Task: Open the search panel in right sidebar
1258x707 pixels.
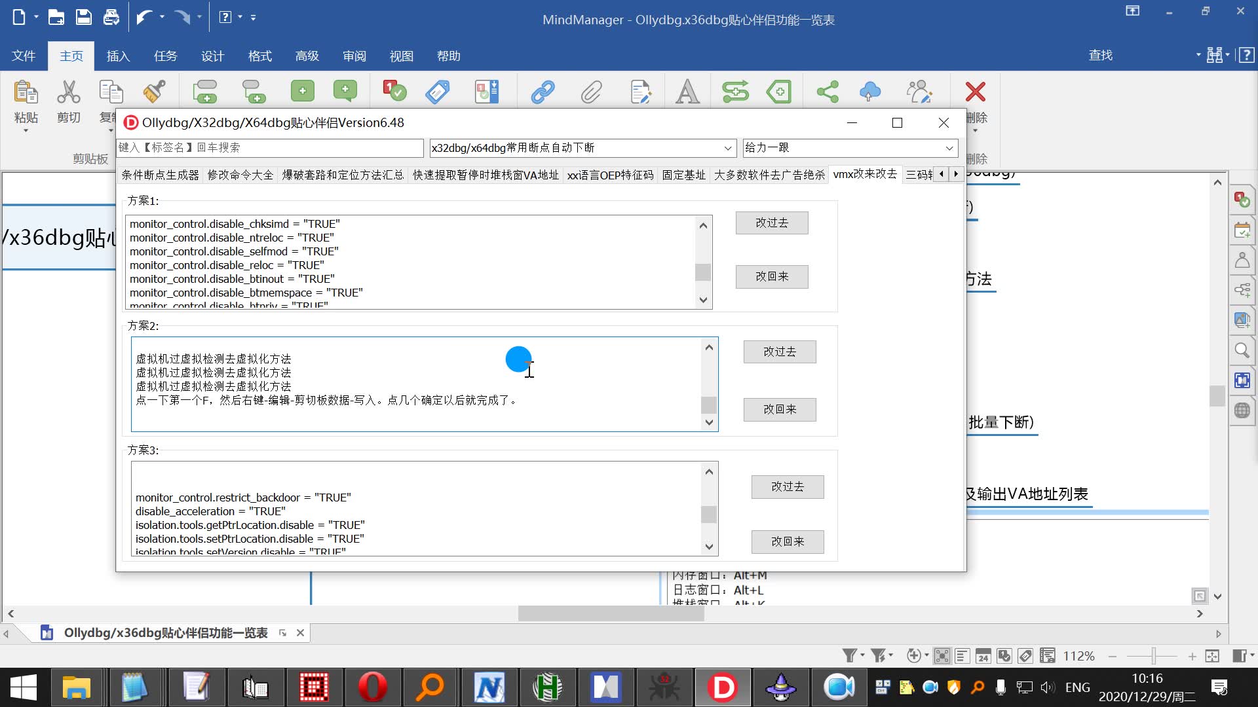Action: point(1242,350)
